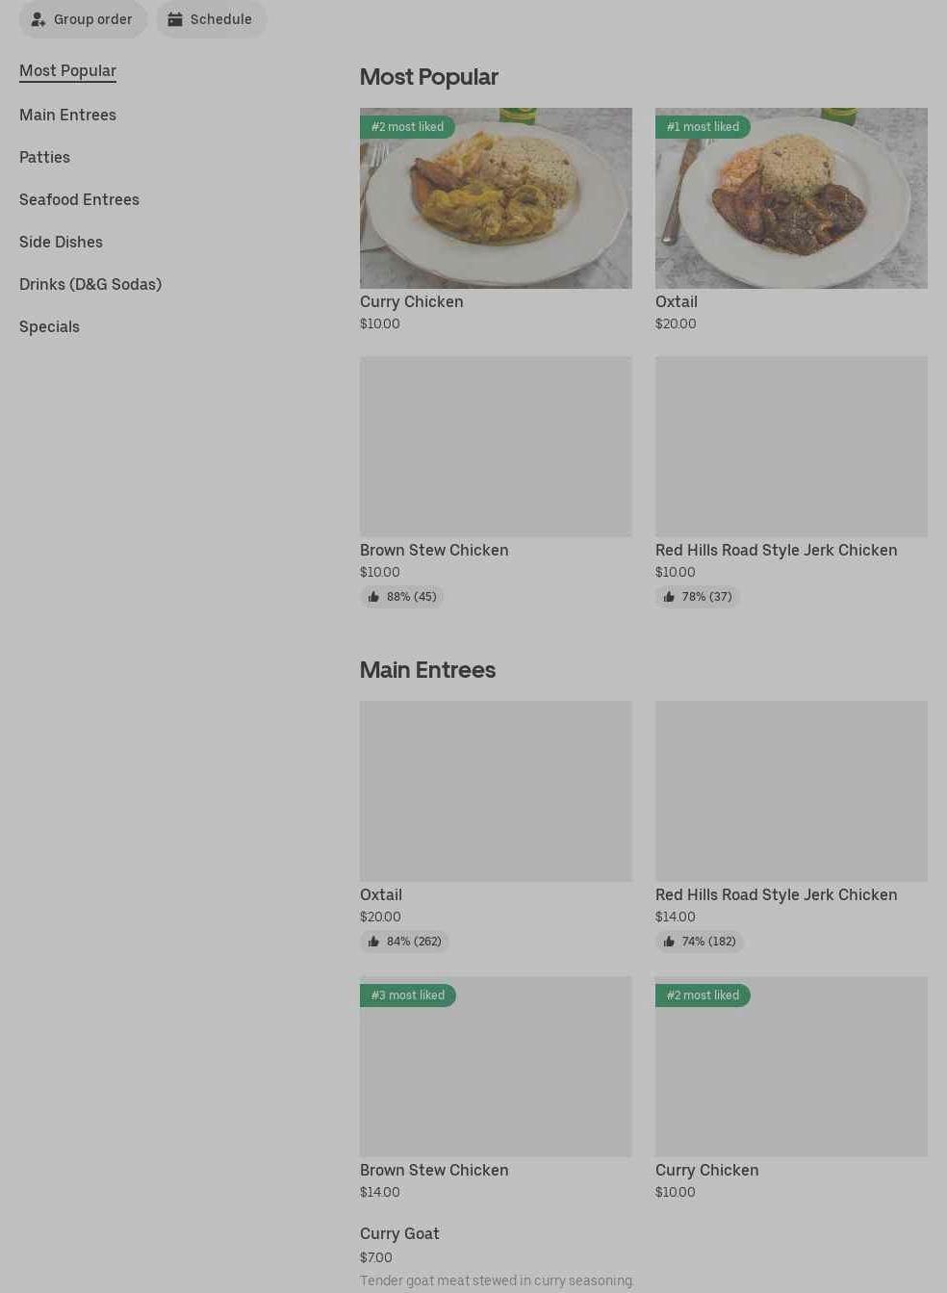Open the Main Entrees menu category
Image resolution: width=947 pixels, height=1293 pixels.
tap(67, 115)
